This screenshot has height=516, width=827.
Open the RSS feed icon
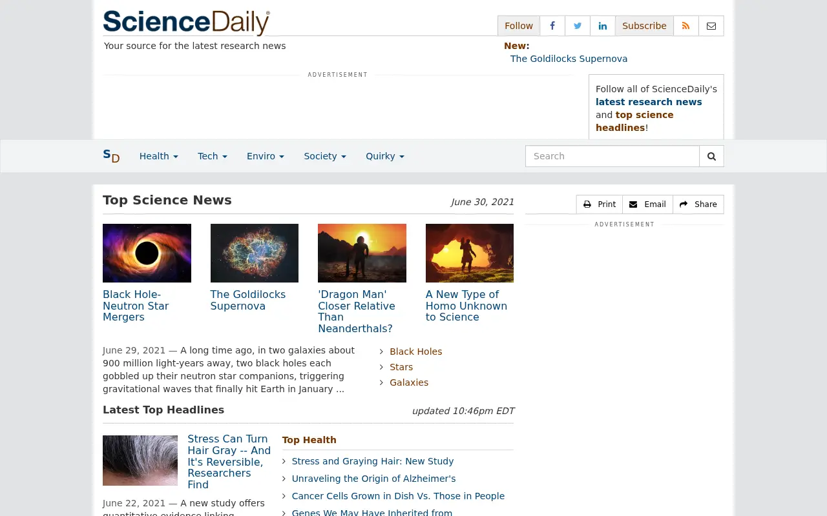click(686, 26)
